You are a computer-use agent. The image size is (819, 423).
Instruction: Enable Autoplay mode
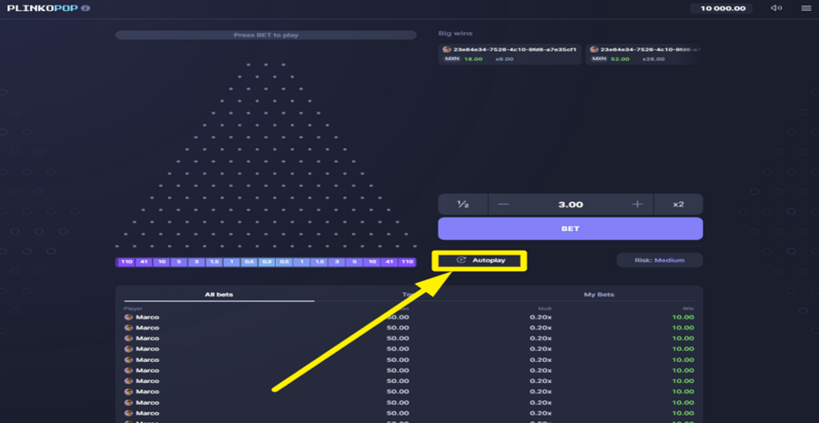point(480,260)
